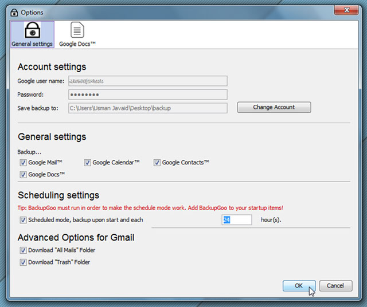Click into the Password field

pos(148,95)
